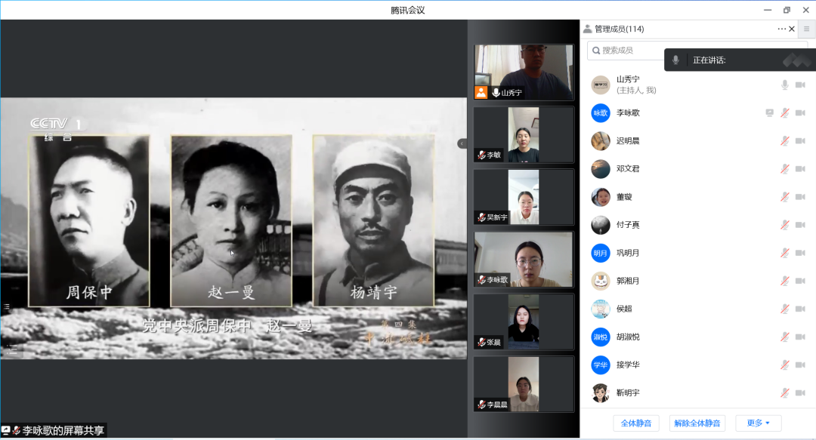This screenshot has width=816, height=440.
Task: Toggle the camera icon for 山秀宁
Action: tap(800, 85)
